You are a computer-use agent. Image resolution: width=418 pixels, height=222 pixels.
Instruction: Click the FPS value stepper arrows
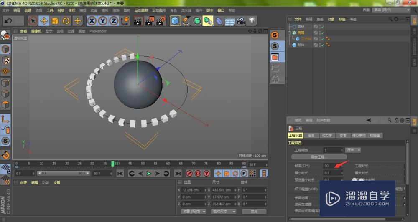[x=342, y=166]
